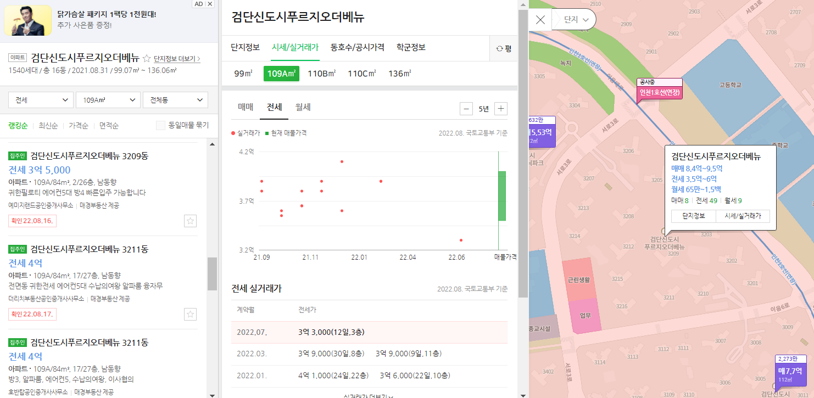Screen dimensions: 814x398
Task: Open 단지정보 더보기 link
Action: pos(177,59)
